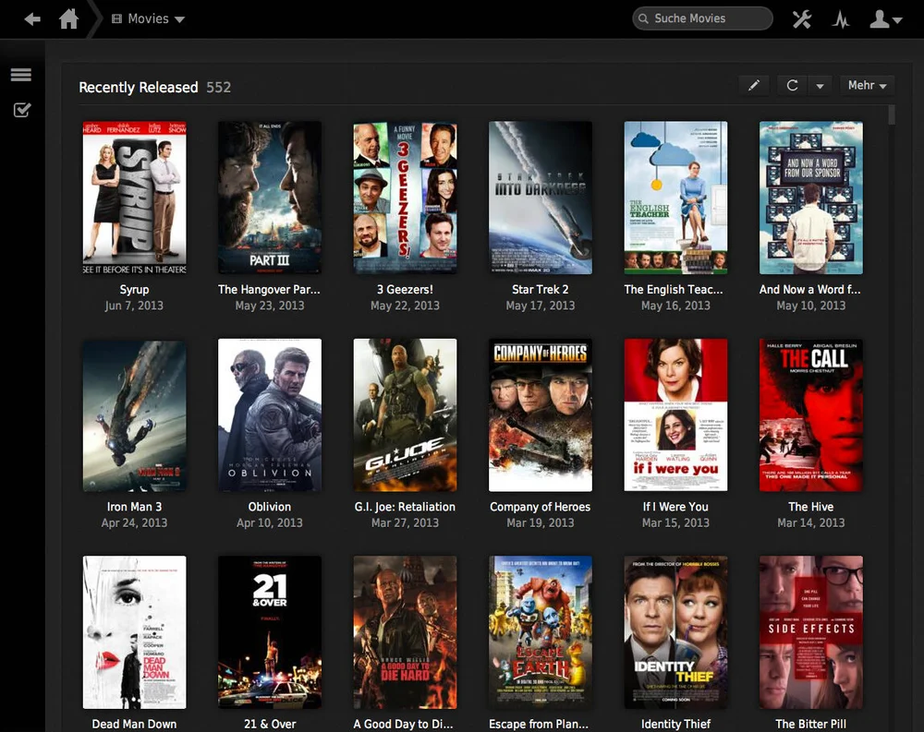Screen dimensions: 924x732
Task: Go back with the left arrow icon
Action: coord(32,18)
